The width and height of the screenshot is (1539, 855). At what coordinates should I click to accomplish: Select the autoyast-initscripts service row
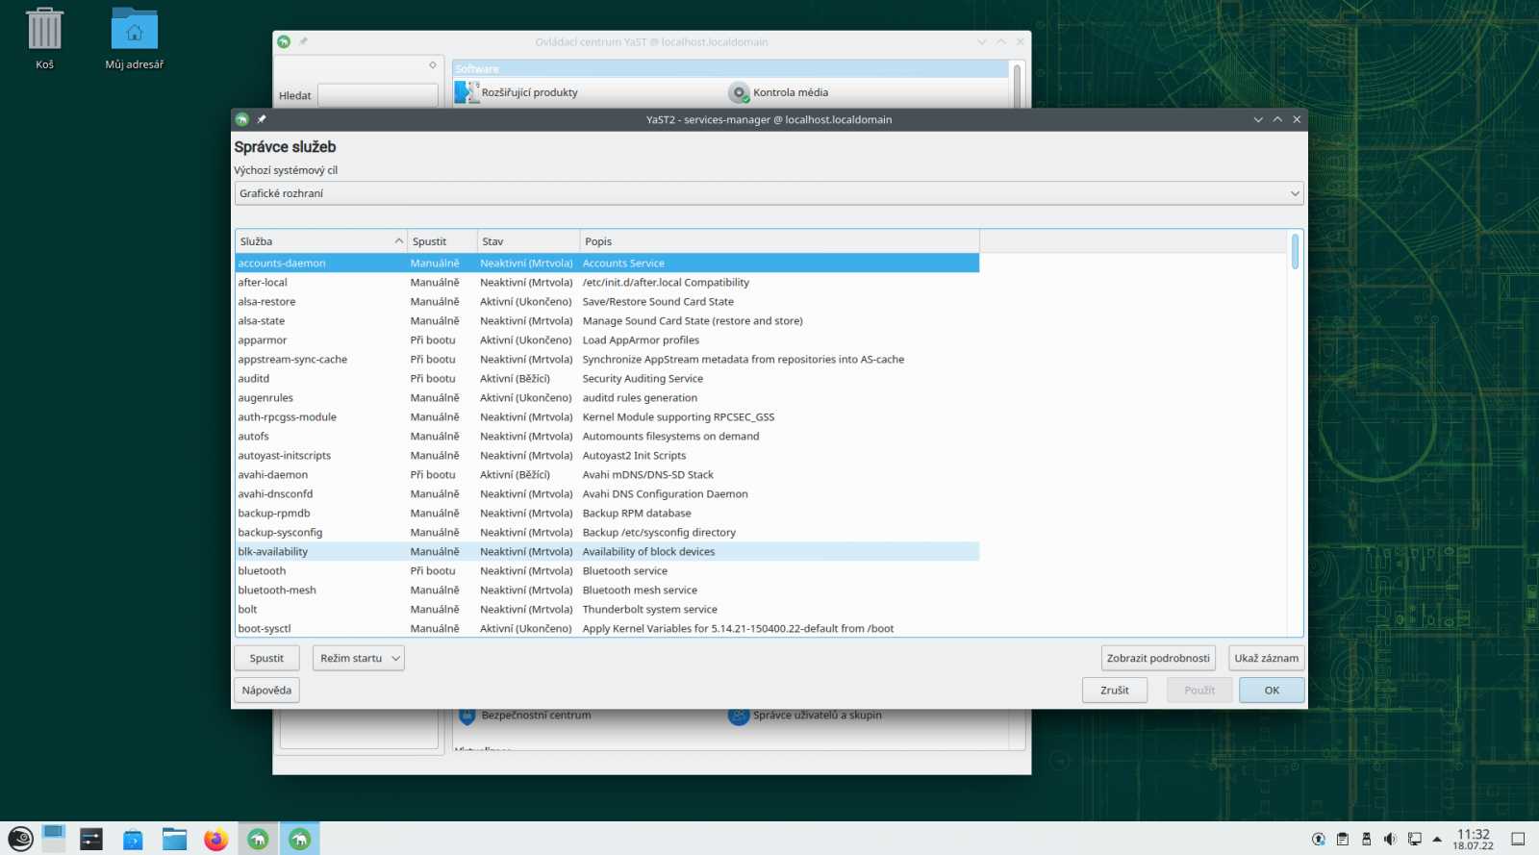pos(607,455)
